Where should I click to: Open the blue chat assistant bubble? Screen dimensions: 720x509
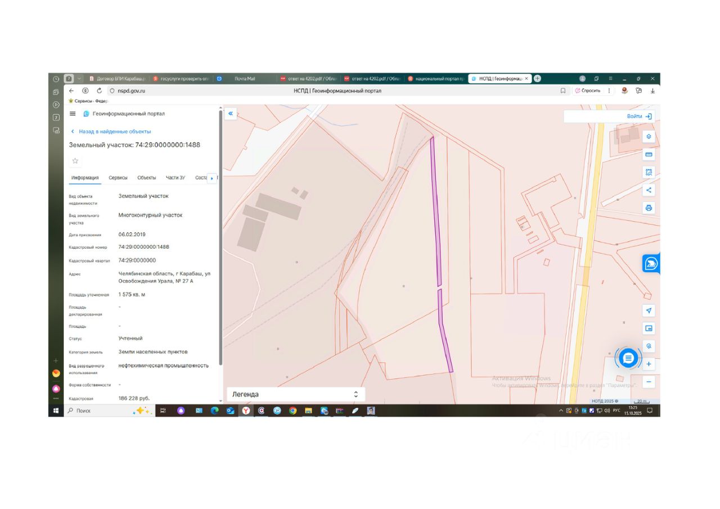pyautogui.click(x=628, y=357)
